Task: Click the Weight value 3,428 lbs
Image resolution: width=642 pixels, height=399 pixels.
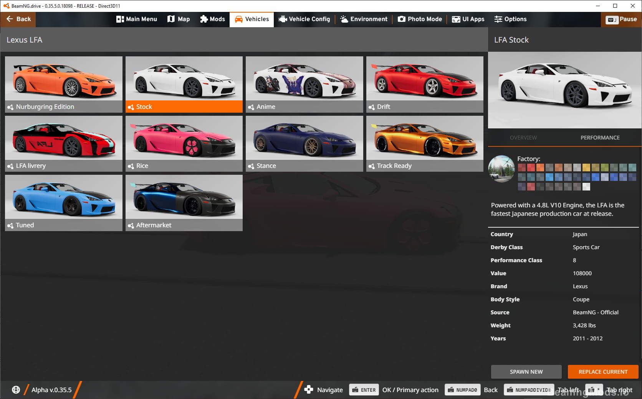Action: click(584, 325)
